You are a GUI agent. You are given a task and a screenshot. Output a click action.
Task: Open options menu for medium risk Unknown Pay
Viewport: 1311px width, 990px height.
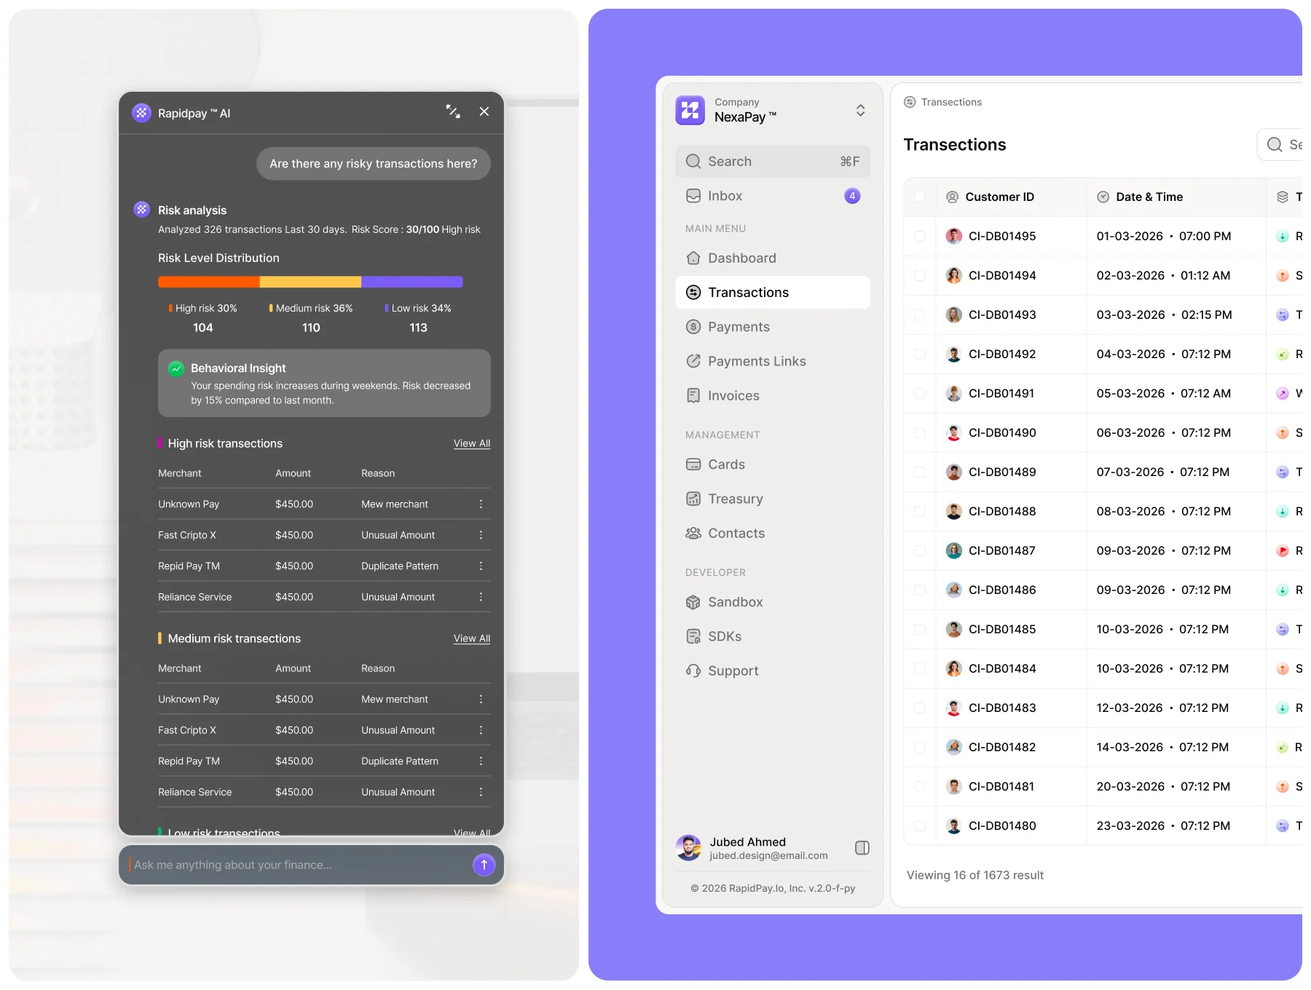481,699
